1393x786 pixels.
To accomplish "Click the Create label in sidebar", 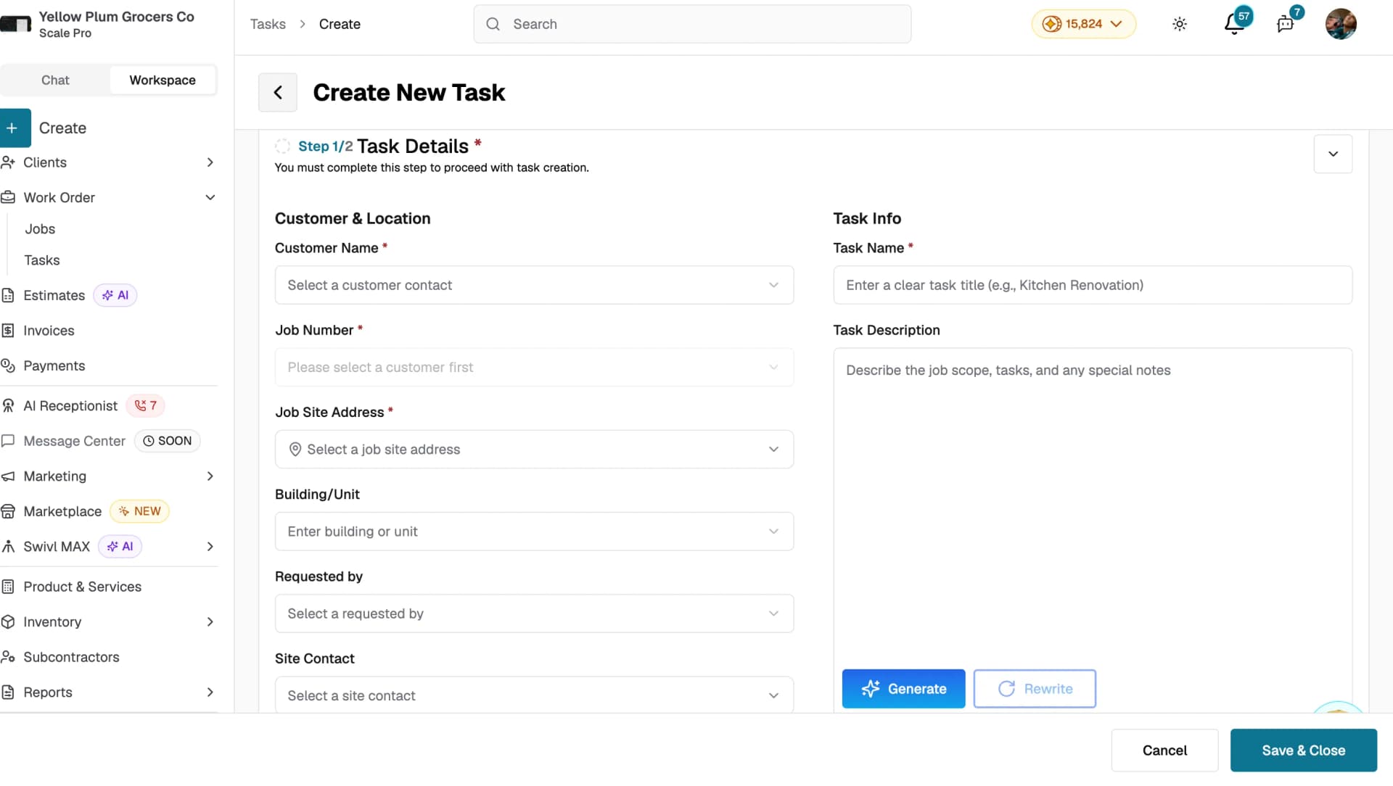I will point(62,128).
